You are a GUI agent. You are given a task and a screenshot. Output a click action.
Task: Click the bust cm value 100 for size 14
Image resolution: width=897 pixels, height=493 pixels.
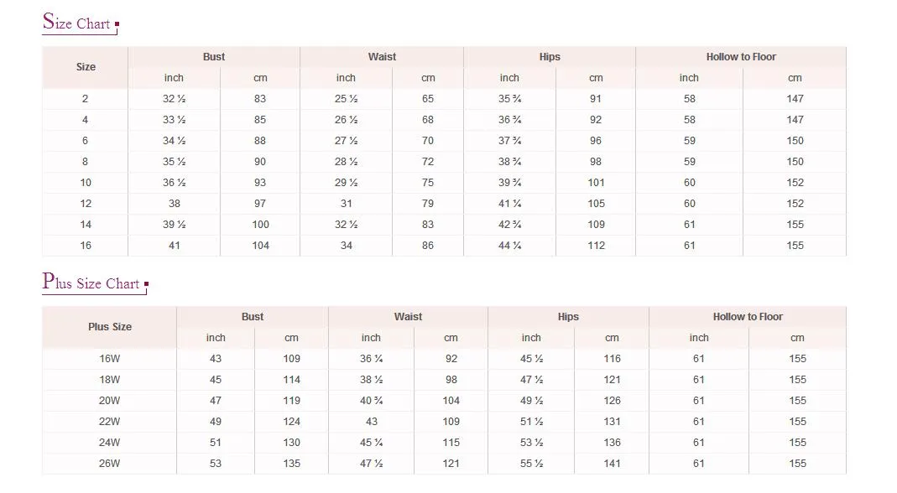tap(260, 225)
